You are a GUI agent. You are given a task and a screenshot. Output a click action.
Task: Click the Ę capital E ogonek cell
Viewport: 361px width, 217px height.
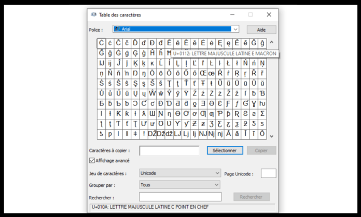(x=220, y=43)
